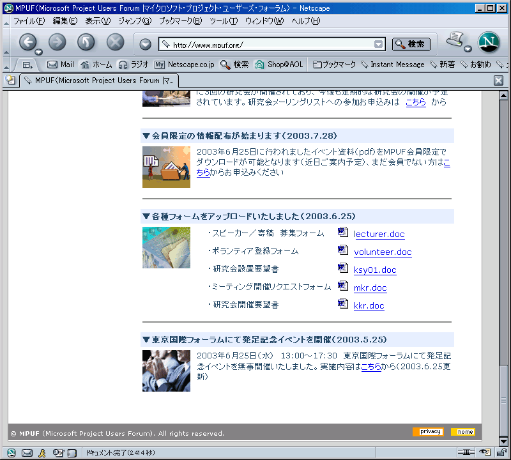
Task: Click the お勧め bookmark
Action: pyautogui.click(x=475, y=65)
